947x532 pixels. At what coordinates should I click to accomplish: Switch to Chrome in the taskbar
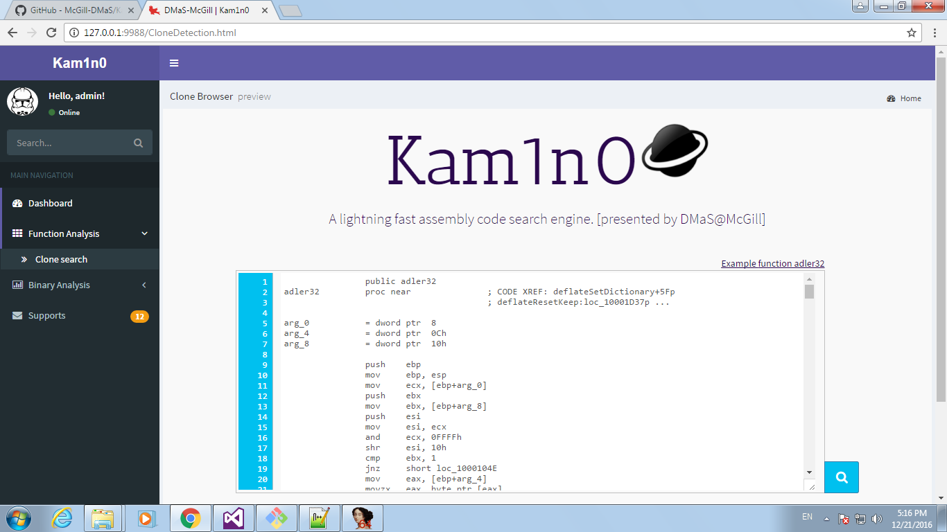click(190, 517)
